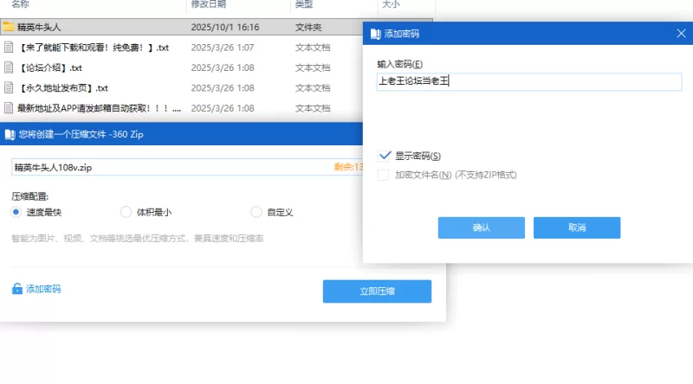Viewport: 693px width, 384px height.
Task: Uncheck the 显示密码 checkbox
Action: click(x=384, y=156)
